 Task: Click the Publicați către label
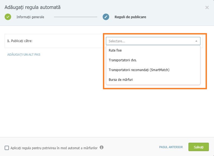(20, 41)
